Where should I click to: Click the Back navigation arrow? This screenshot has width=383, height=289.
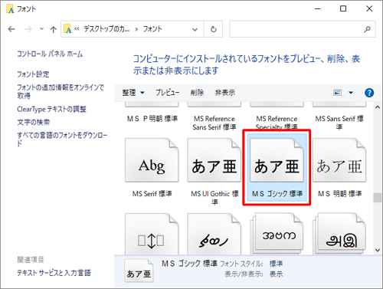[x=11, y=29]
